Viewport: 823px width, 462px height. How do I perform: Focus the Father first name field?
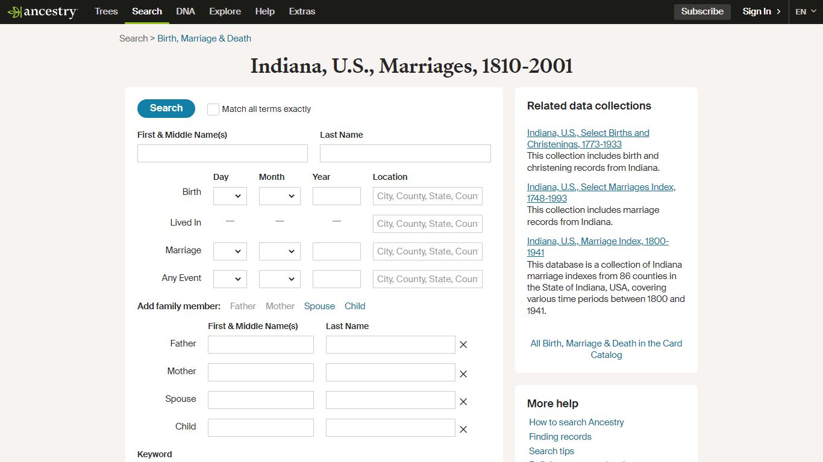pos(261,345)
